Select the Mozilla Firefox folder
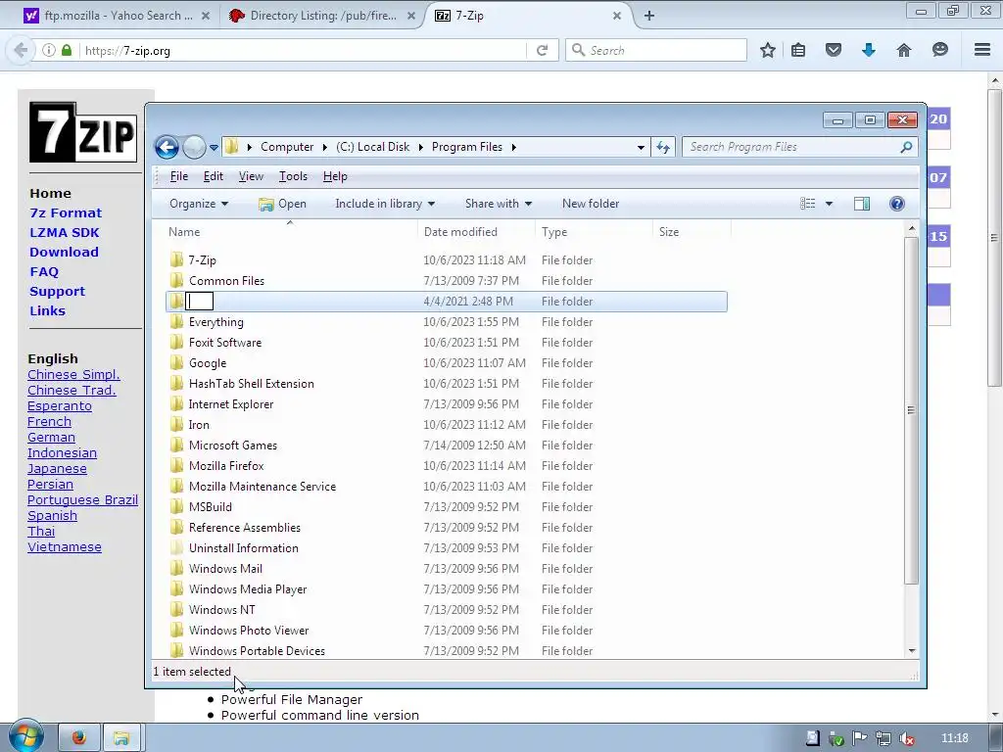This screenshot has width=1003, height=752. coord(226,465)
